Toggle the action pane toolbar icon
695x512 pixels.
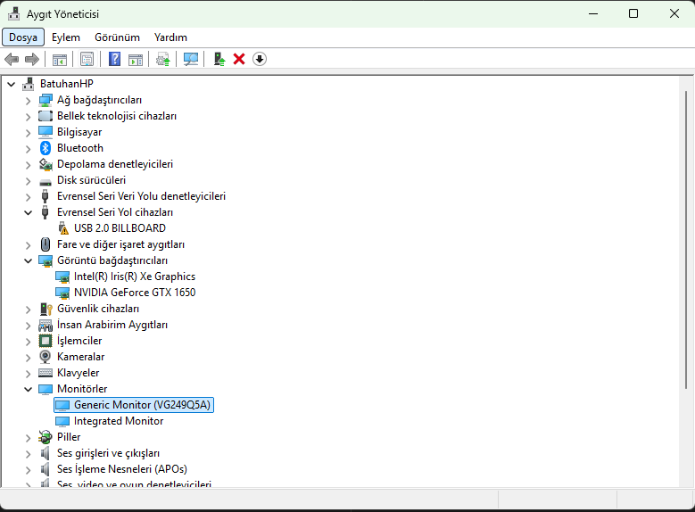136,59
